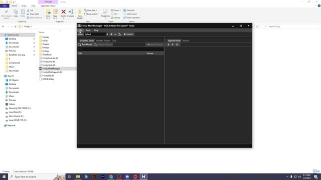Select the Plugins folder in file list
321x180 pixels.
[46, 44]
